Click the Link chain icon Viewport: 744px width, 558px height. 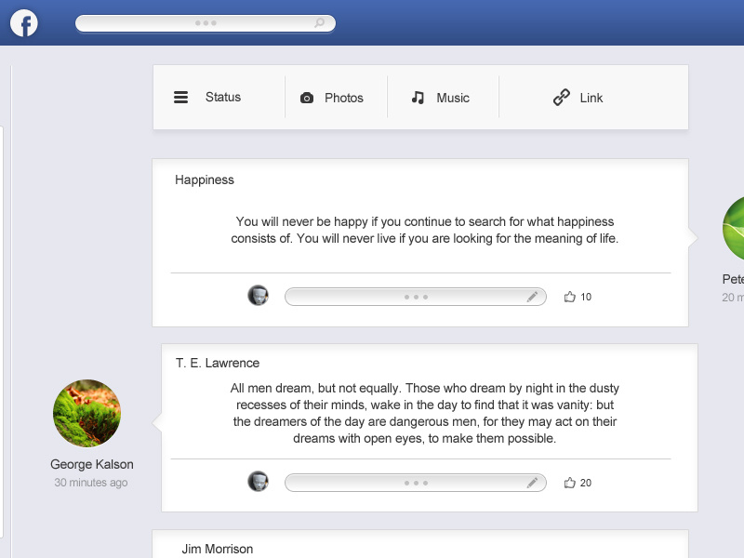562,98
